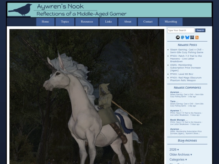This screenshot has width=219, height=164.
Task: Open the orange RSS feed icon
Action: [x=197, y=37]
